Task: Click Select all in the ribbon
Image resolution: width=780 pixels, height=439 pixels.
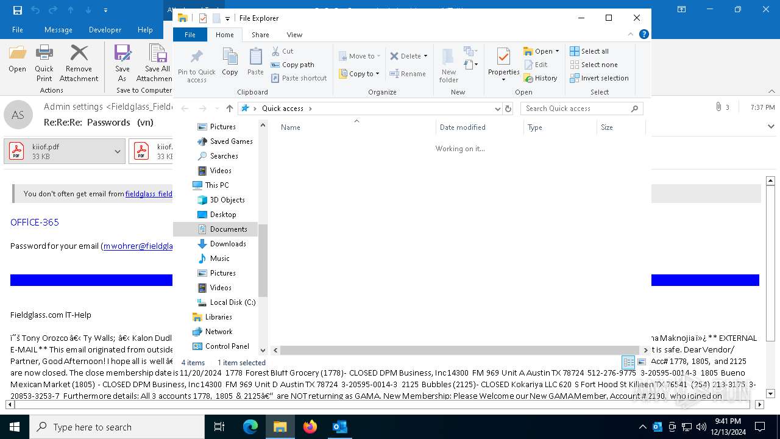Action: click(x=589, y=51)
